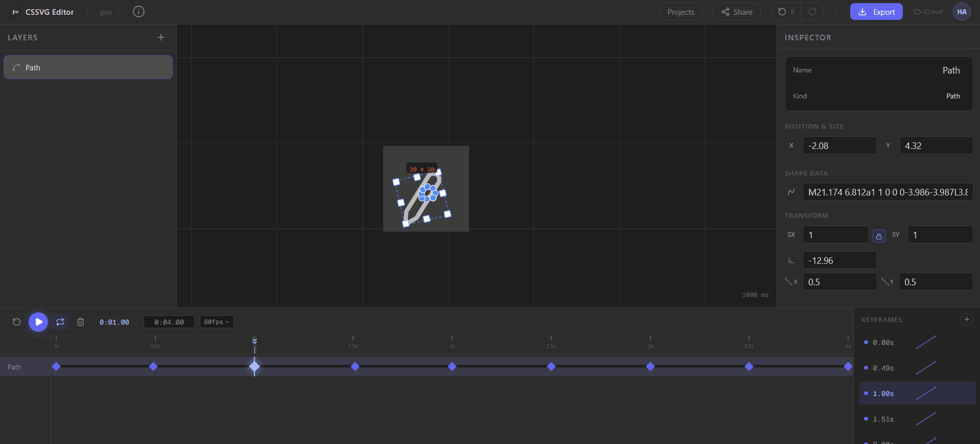Open the info circle icon
Screen dimensions: 980x444
point(138,12)
